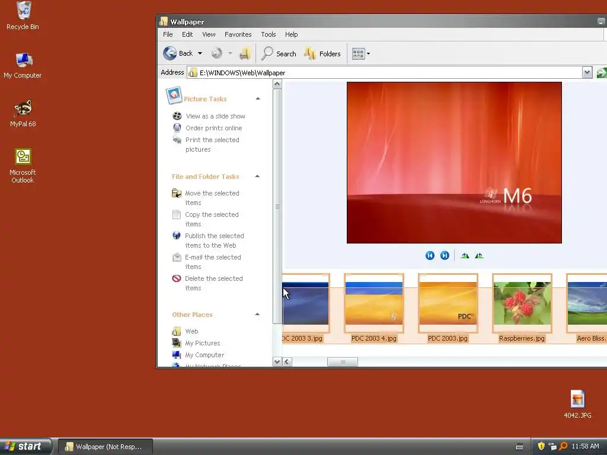607x455 pixels.
Task: Click the task pane scroll down arrow
Action: point(277,362)
